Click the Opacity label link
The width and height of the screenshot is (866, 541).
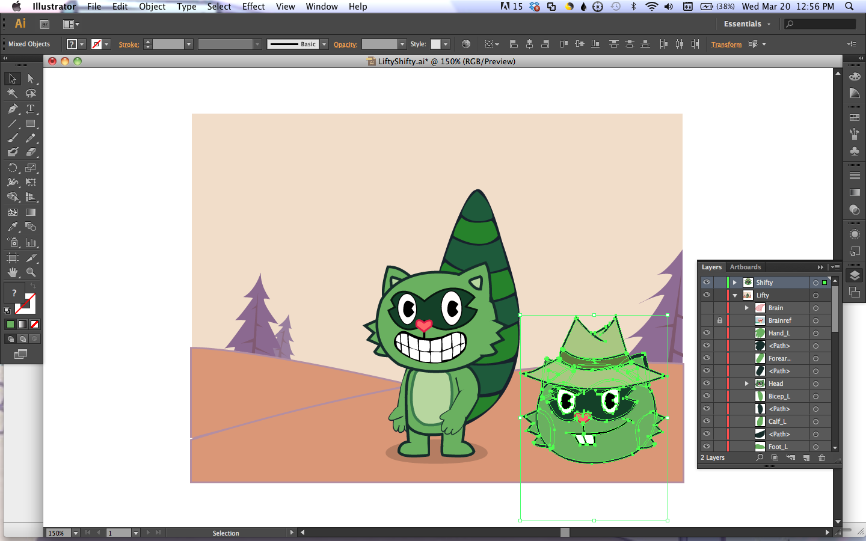pos(345,44)
